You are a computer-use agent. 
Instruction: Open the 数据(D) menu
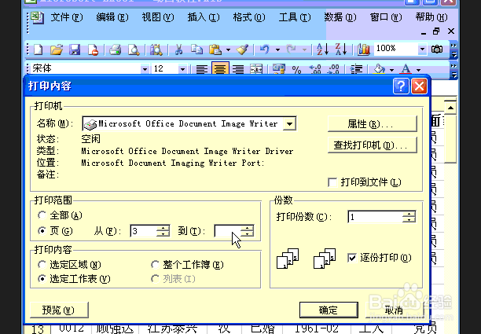(340, 17)
